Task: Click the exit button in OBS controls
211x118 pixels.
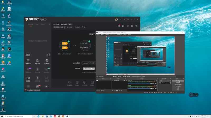Action: tap(178, 90)
